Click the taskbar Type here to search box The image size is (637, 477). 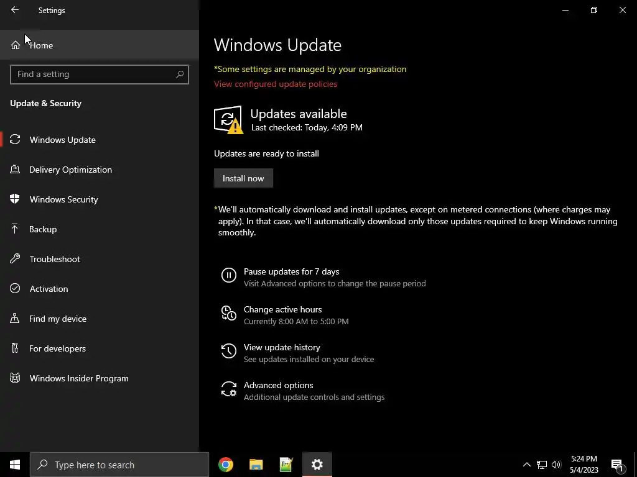[119, 465]
